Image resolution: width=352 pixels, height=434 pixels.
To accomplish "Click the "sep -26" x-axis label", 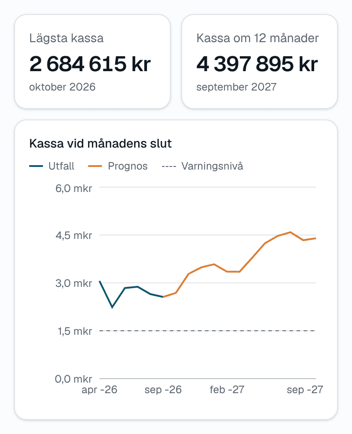I will tap(163, 390).
